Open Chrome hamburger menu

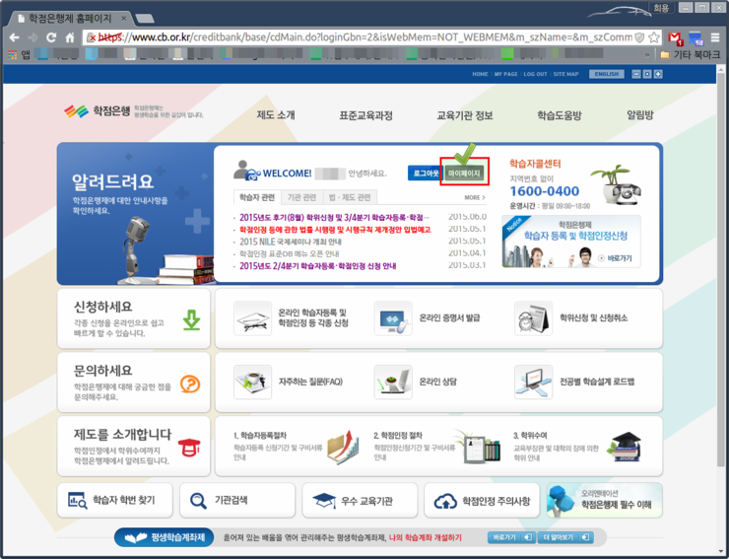coord(715,37)
